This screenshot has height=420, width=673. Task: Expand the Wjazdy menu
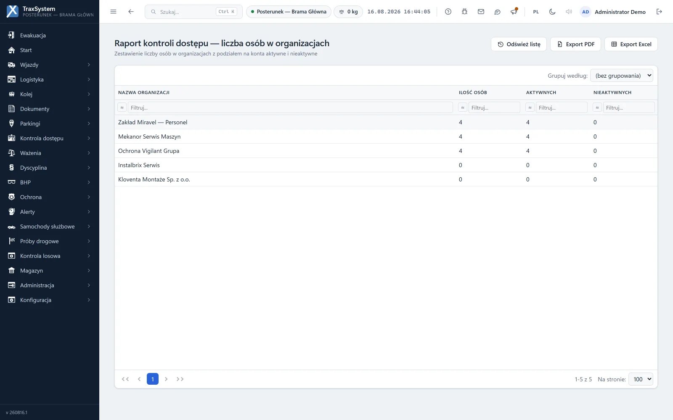(x=50, y=65)
